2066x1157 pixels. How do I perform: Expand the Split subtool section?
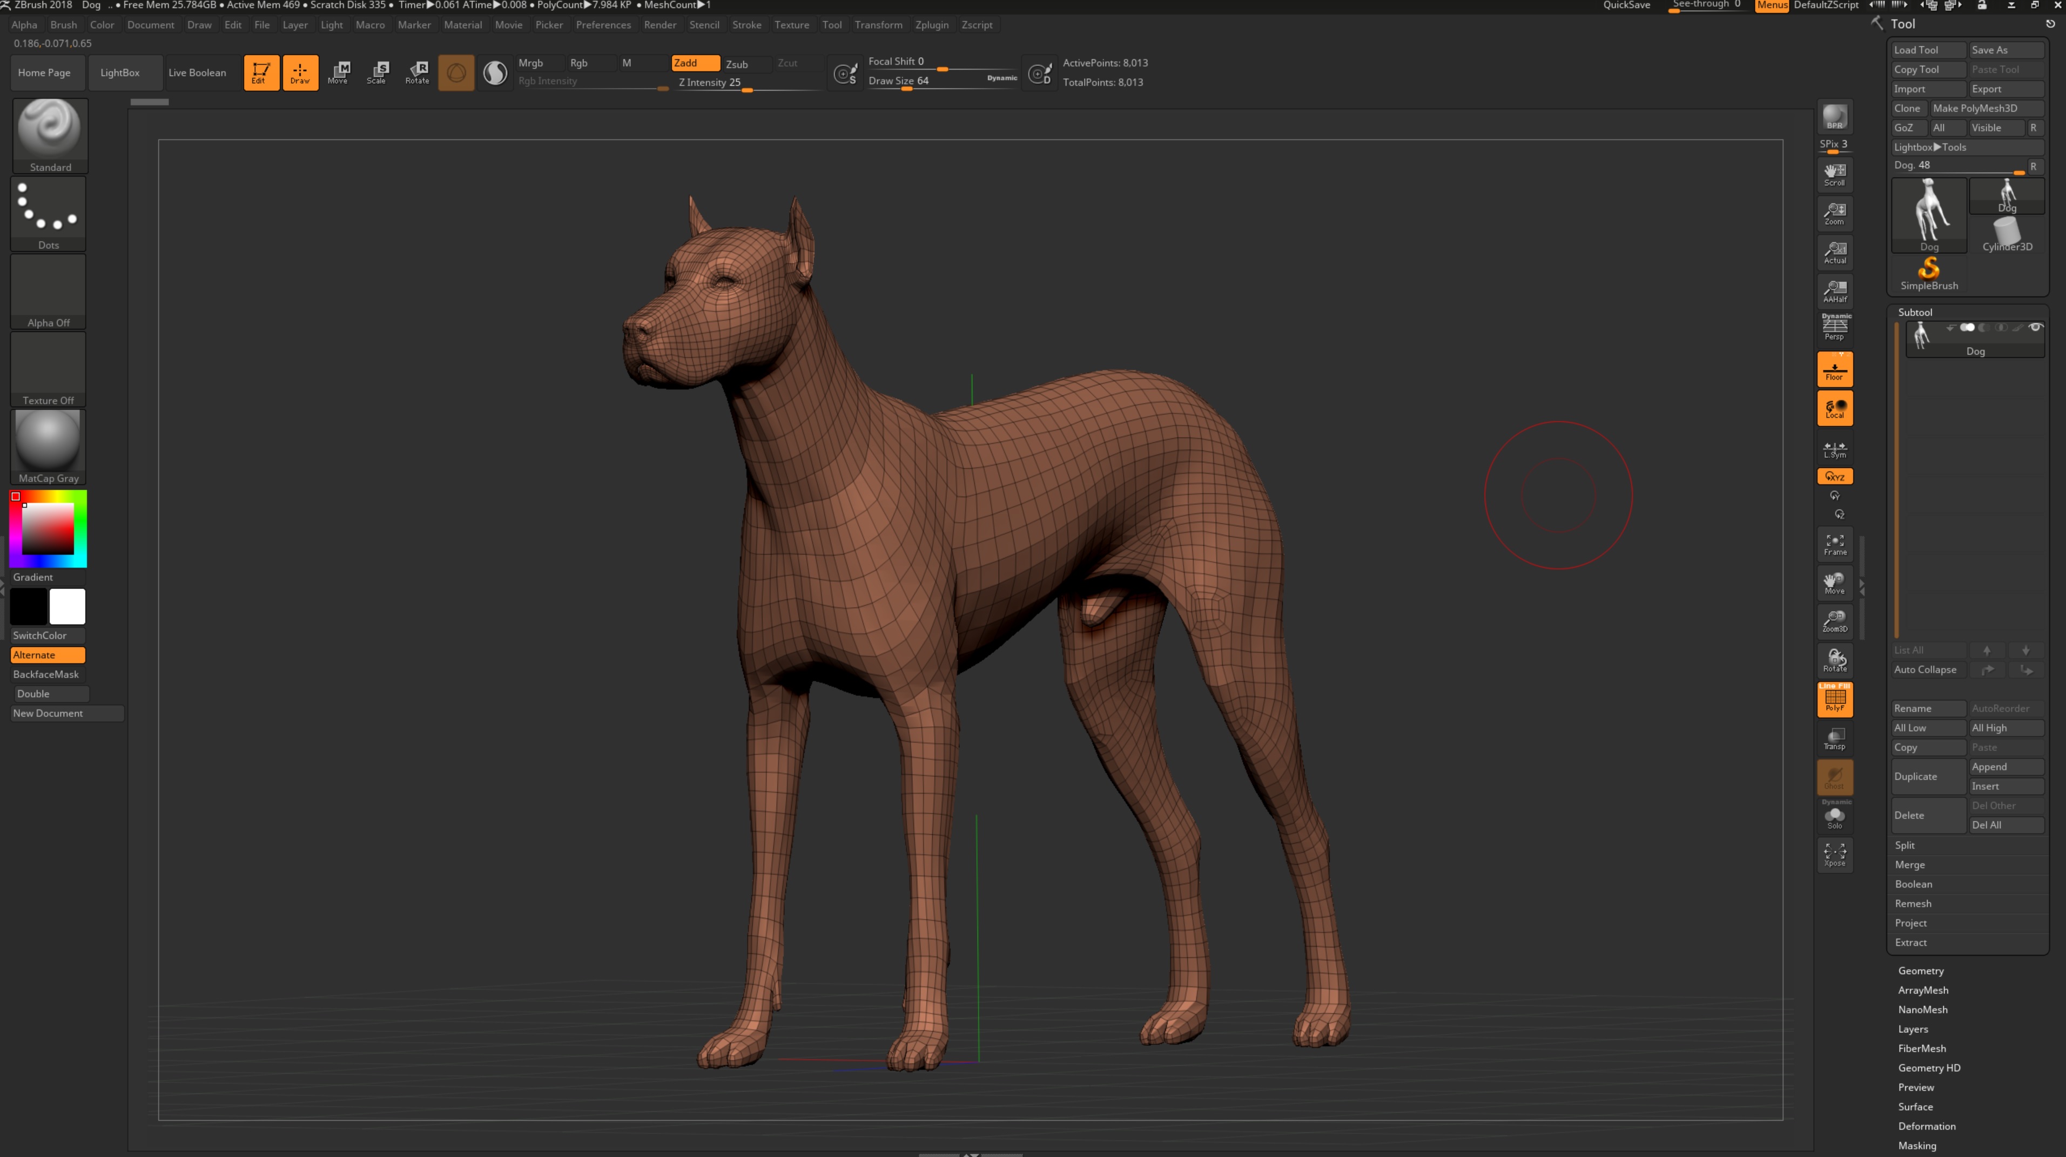(1905, 845)
